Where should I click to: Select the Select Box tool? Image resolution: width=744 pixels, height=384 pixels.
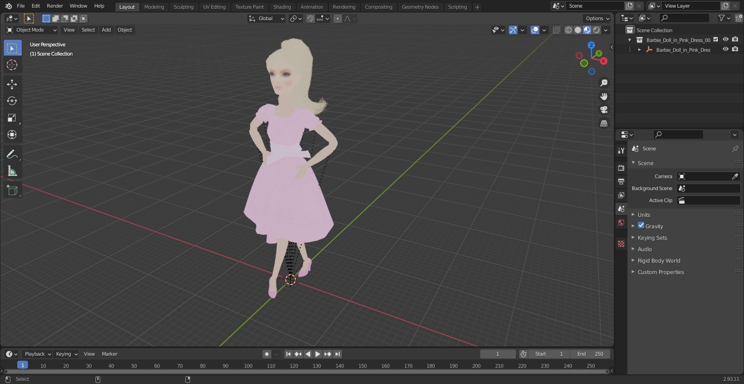point(12,48)
